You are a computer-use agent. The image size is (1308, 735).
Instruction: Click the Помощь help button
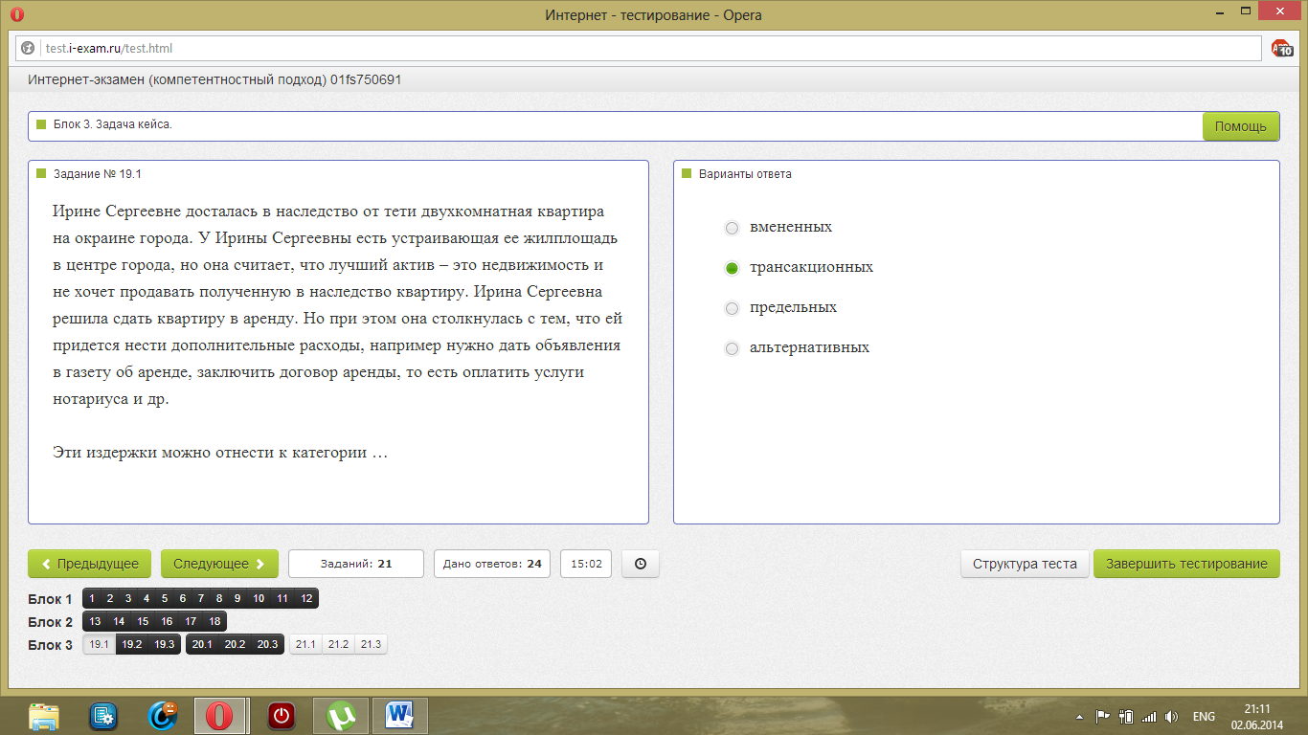pos(1241,126)
